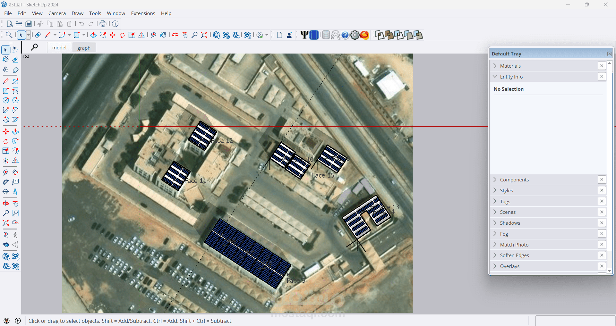Open the Rectangle tool dropdown arrow
The image size is (616, 326).
[x=84, y=35]
